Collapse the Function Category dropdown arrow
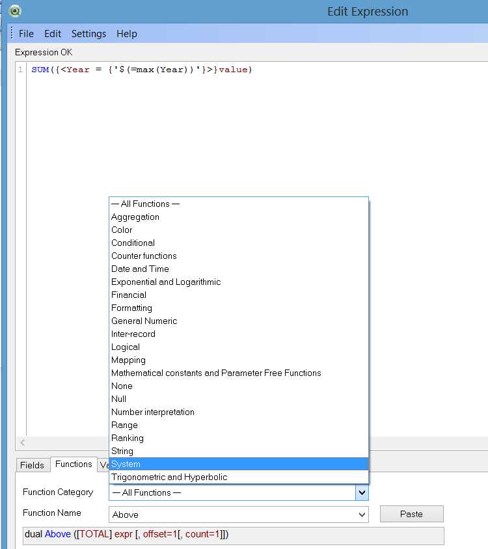Image resolution: width=488 pixels, height=549 pixels. [x=362, y=492]
